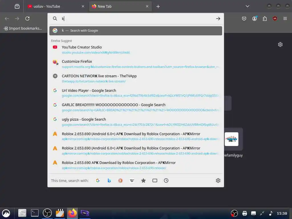This screenshot has width=292, height=219.
Task: Open the system launcher menu in taskbar
Action: click(x=6, y=213)
